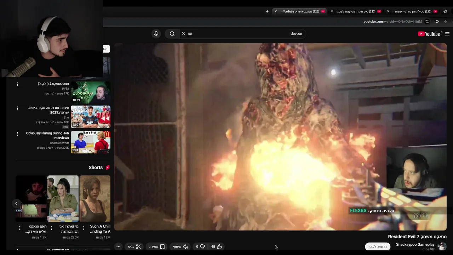The height and width of the screenshot is (255, 453).
Task: Run search with magnifier icon
Action: (x=172, y=34)
